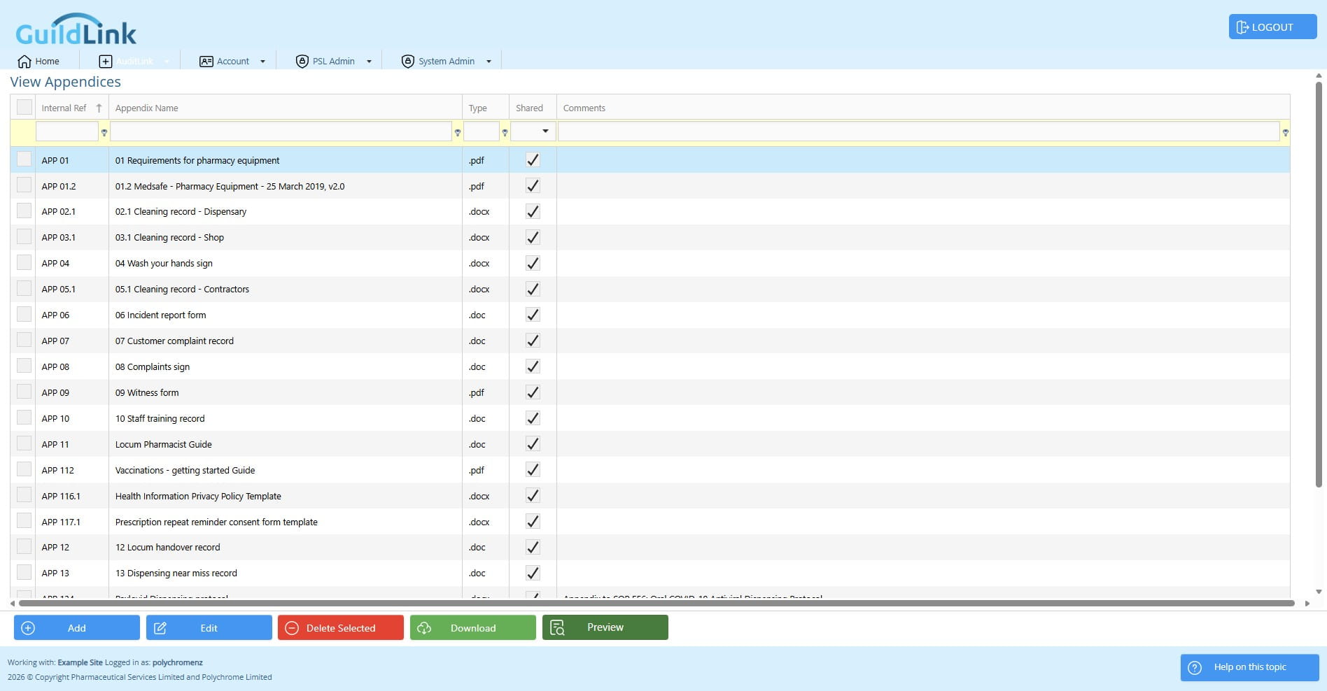Click the question mark help icon
Image resolution: width=1327 pixels, height=691 pixels.
(1195, 667)
